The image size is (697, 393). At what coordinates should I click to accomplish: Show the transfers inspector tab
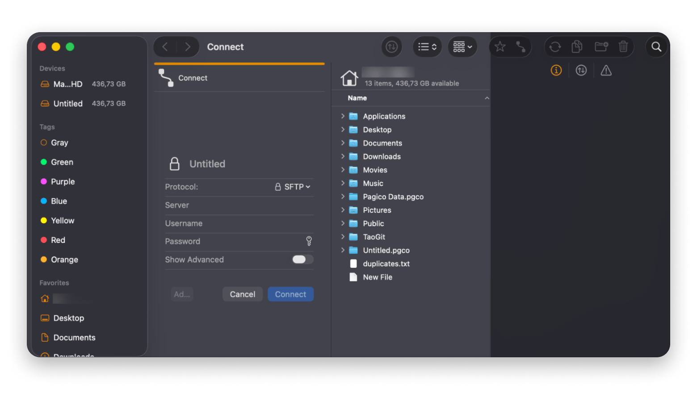pos(581,70)
